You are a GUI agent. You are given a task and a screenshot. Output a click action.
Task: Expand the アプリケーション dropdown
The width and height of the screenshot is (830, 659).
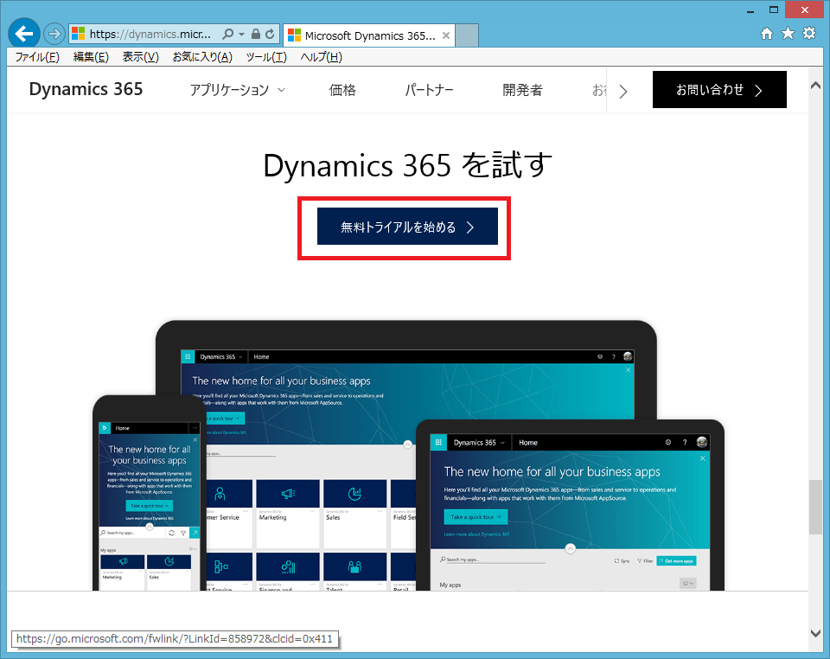pyautogui.click(x=238, y=90)
